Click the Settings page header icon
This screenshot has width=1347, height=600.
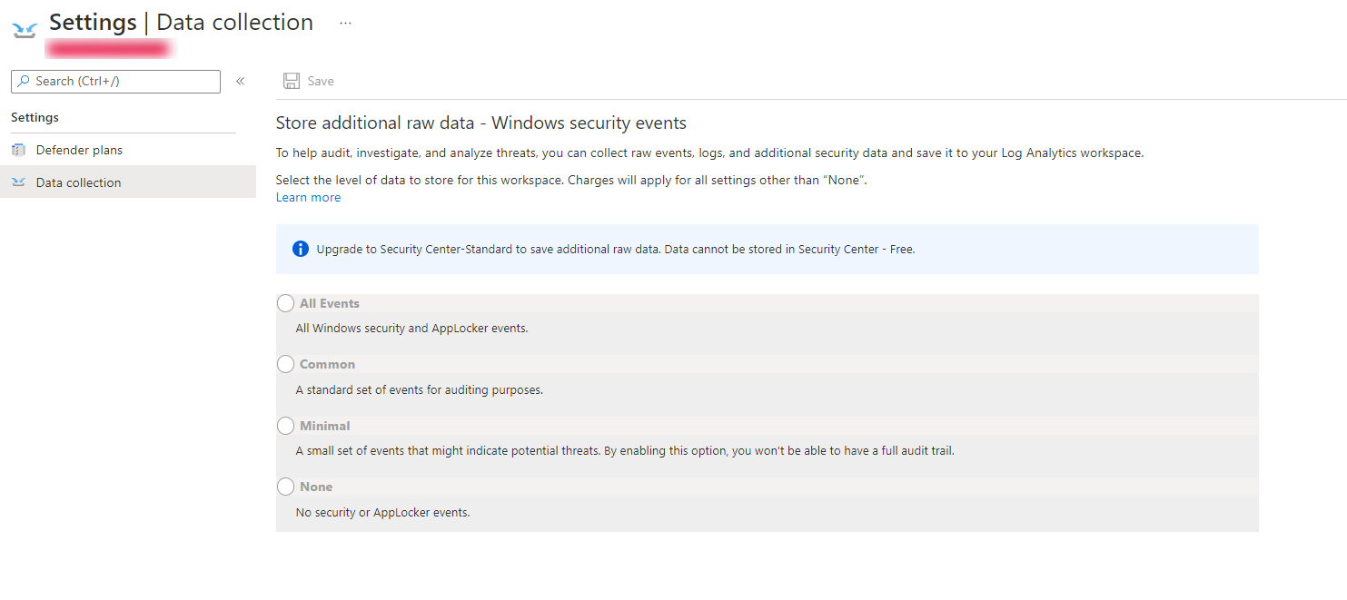point(25,31)
